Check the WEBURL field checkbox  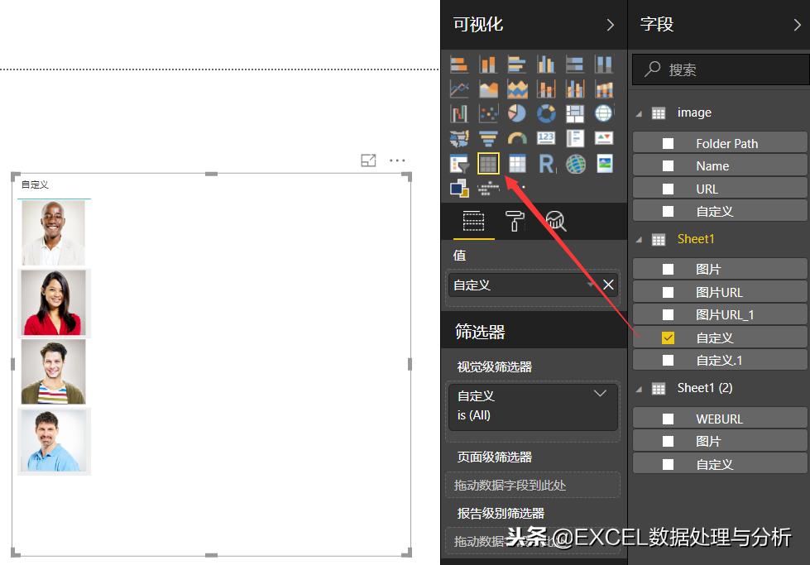point(668,418)
